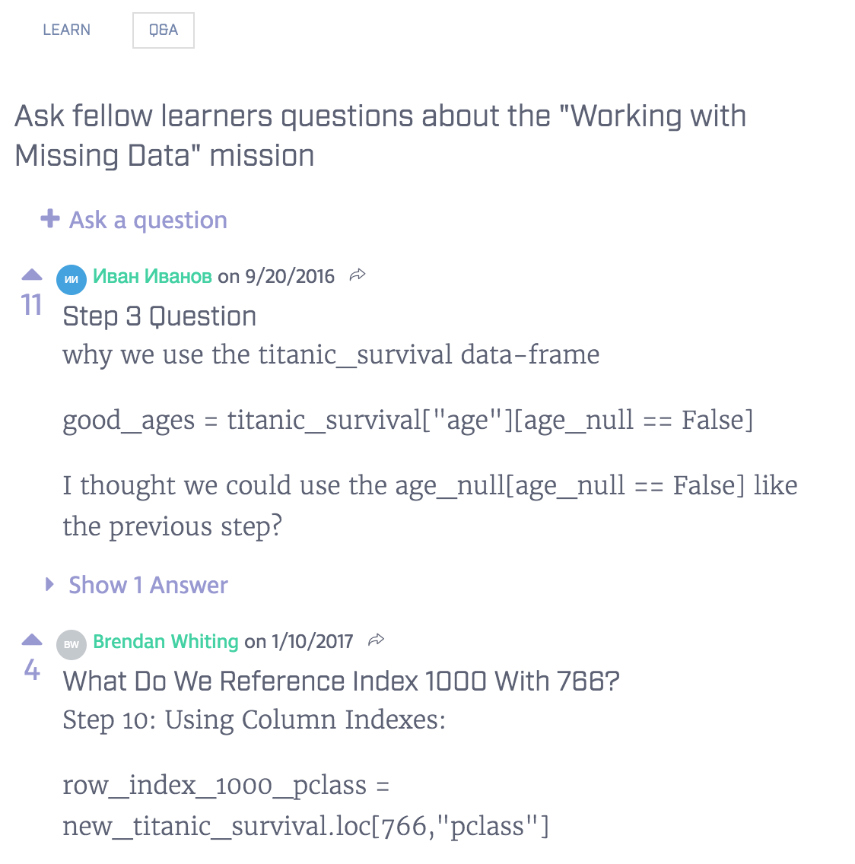The width and height of the screenshot is (855, 864).
Task: Click the vote count 4
Action: pyautogui.click(x=31, y=669)
